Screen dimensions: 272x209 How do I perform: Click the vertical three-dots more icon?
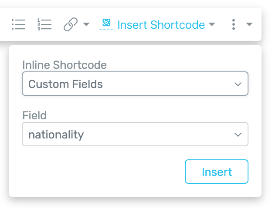(x=234, y=24)
